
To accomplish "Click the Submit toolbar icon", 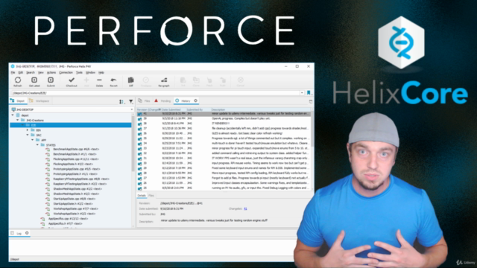I will click(51, 80).
